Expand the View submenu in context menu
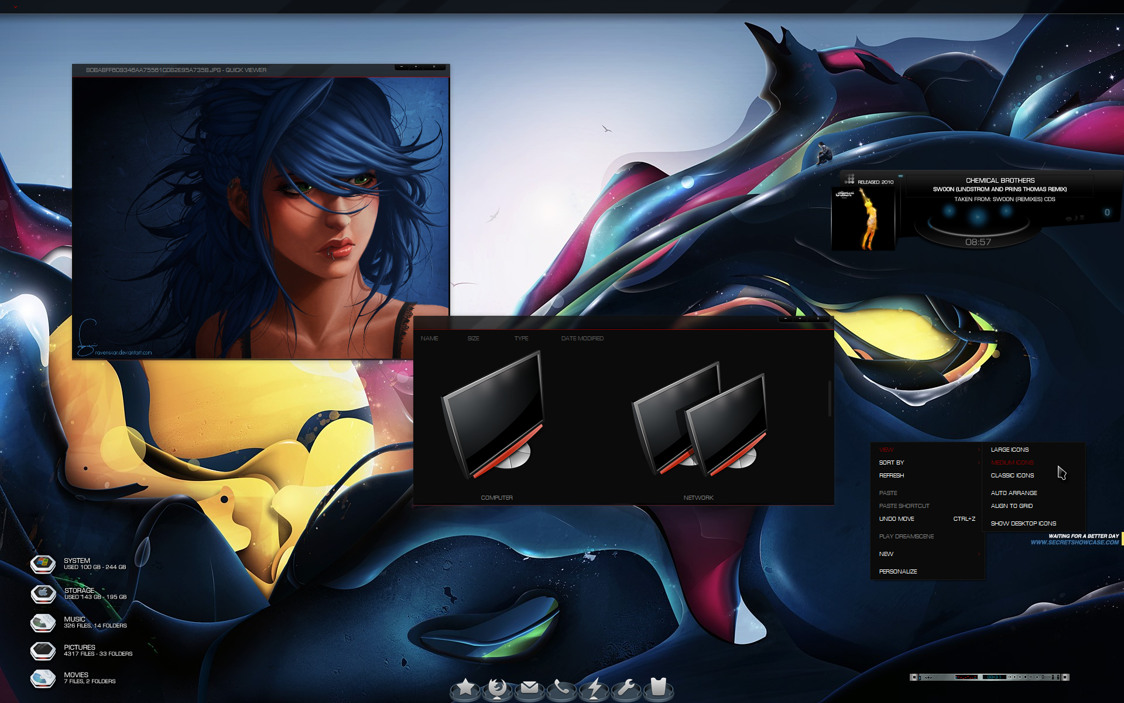The width and height of the screenshot is (1124, 703). pyautogui.click(x=928, y=450)
